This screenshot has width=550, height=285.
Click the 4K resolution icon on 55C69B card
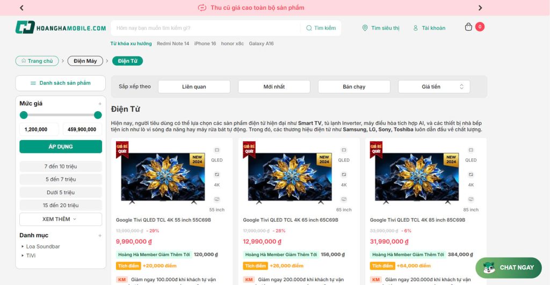click(x=217, y=174)
